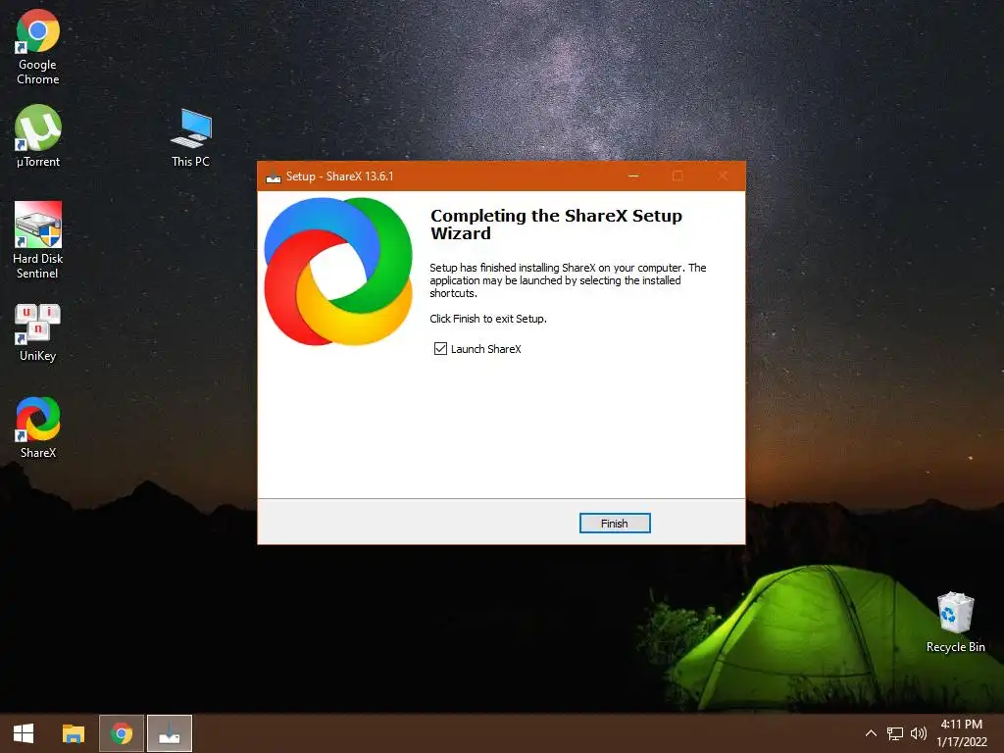This screenshot has width=1004, height=753.
Task: Switch to Chrome in the taskbar
Action: pyautogui.click(x=121, y=733)
